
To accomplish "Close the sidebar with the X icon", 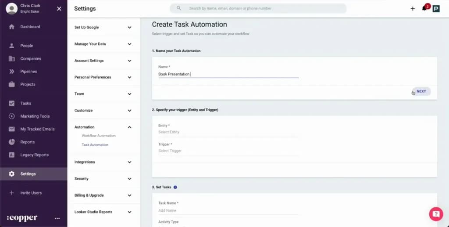I will pyautogui.click(x=59, y=9).
